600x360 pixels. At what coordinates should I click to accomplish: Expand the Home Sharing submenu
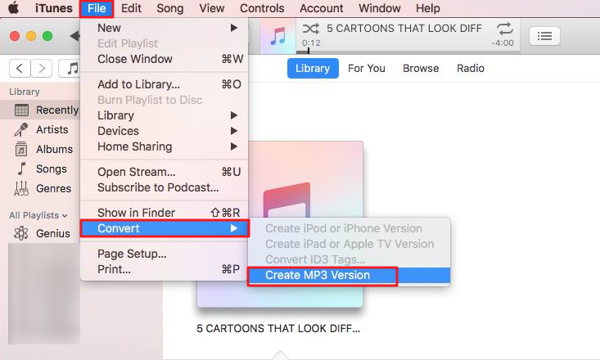(x=165, y=146)
